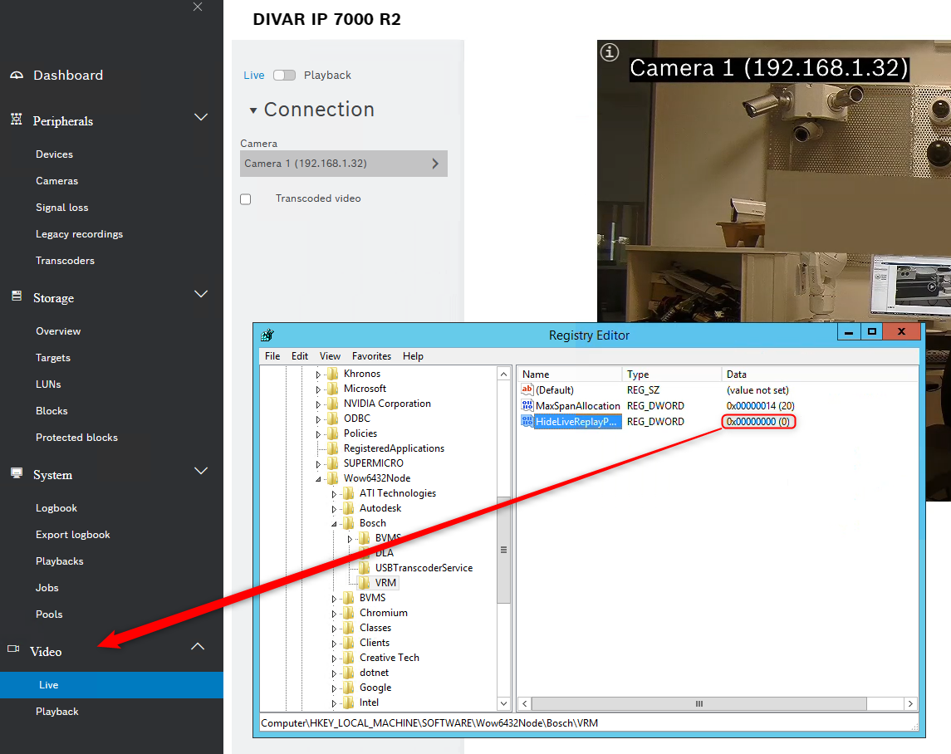Open the Playback page under Video
Image resolution: width=951 pixels, height=754 pixels.
(57, 712)
